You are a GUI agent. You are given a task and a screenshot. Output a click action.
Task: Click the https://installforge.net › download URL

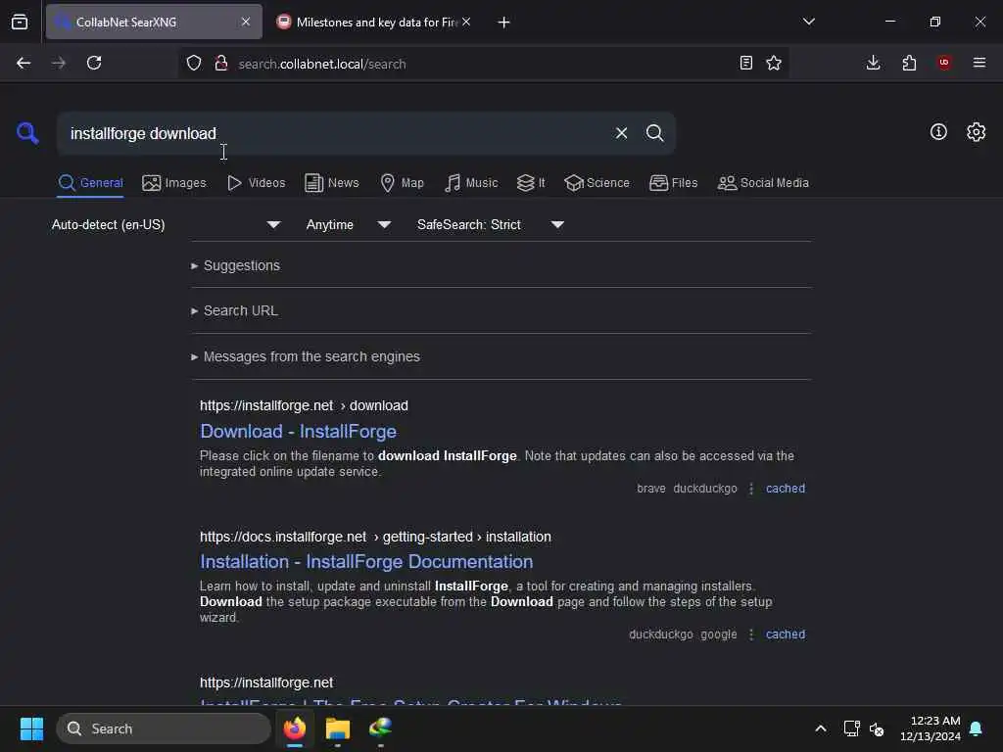(304, 406)
